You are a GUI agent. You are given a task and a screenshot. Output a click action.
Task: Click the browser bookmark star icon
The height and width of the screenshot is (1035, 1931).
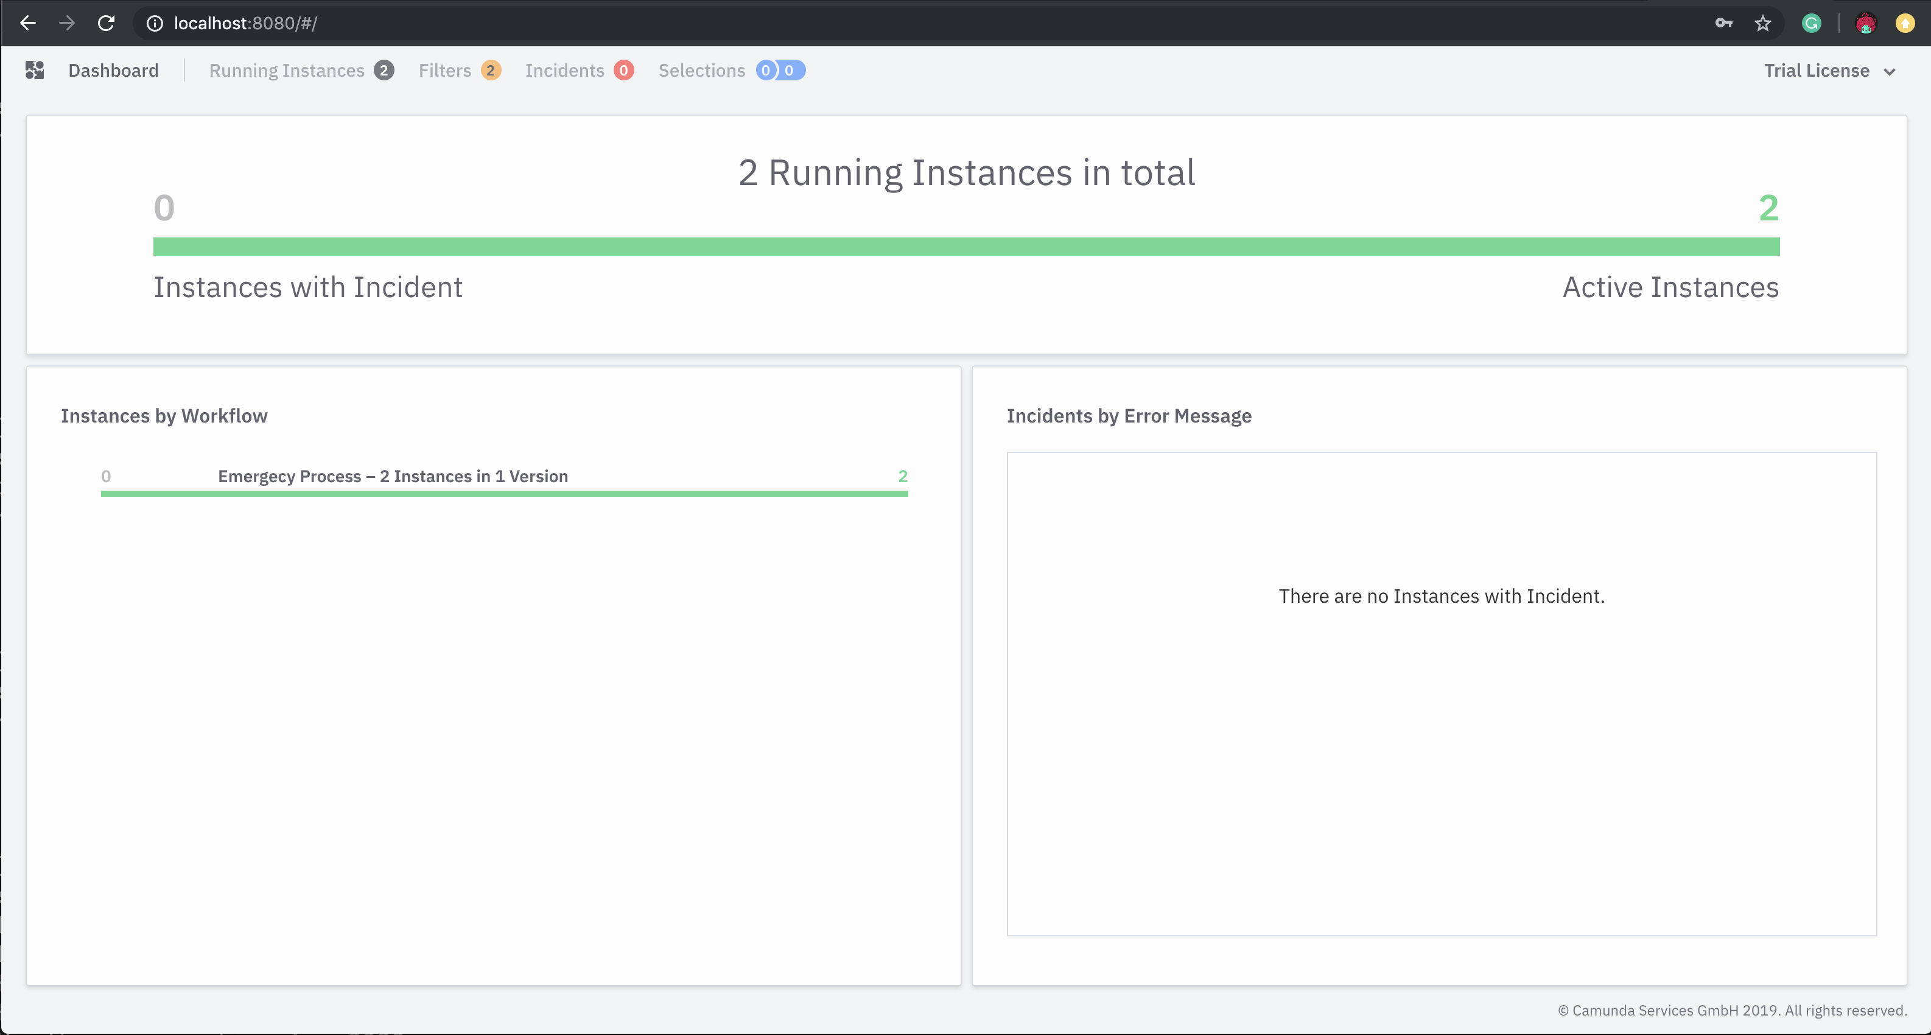coord(1761,23)
